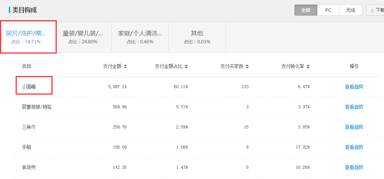Switch device filter to PC

pyautogui.click(x=328, y=10)
